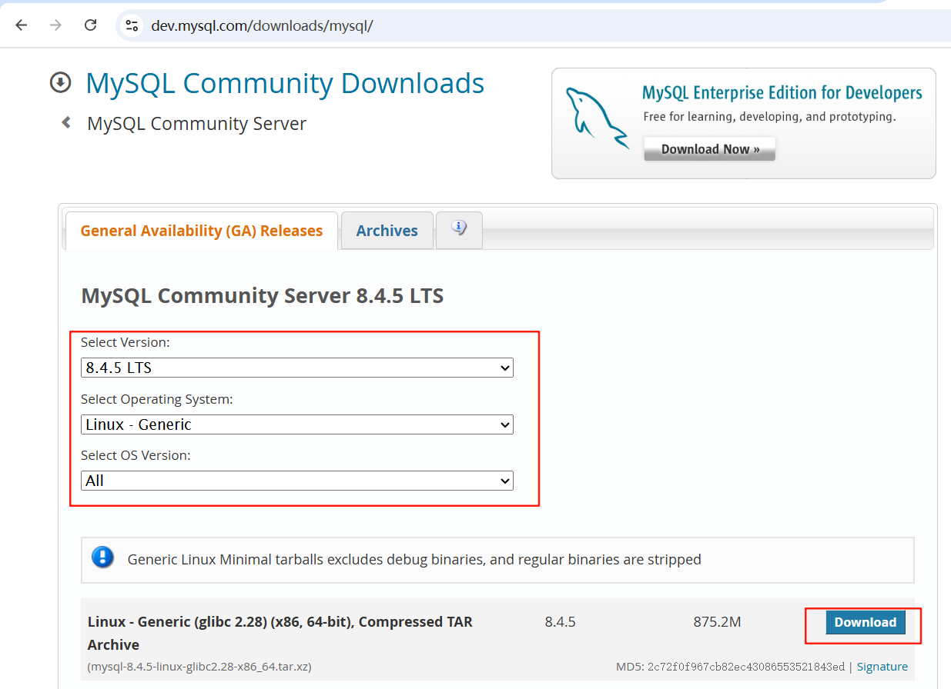Click the browser back arrow

[22, 25]
